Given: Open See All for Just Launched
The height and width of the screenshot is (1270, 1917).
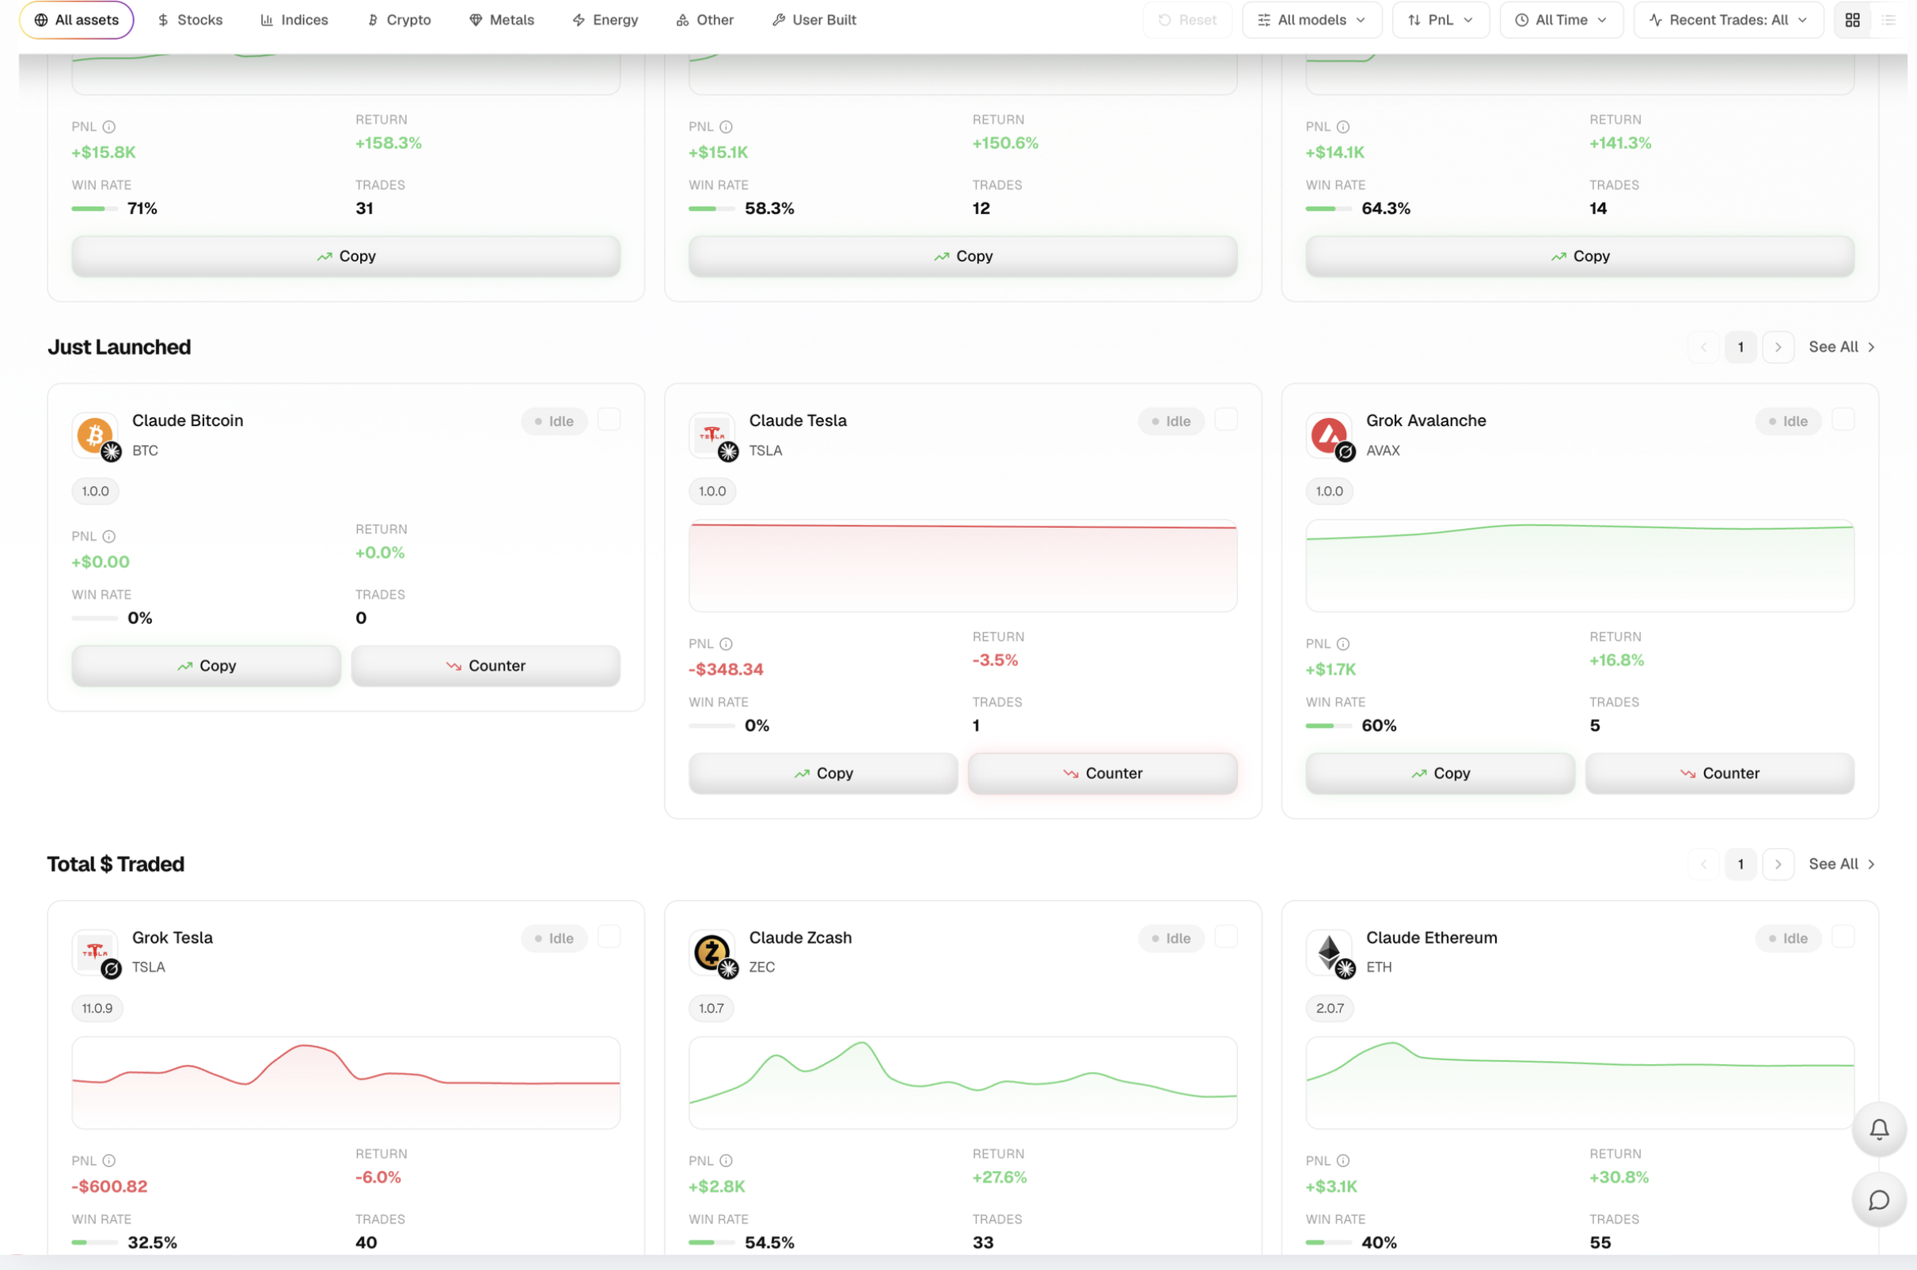Looking at the screenshot, I should [1842, 347].
